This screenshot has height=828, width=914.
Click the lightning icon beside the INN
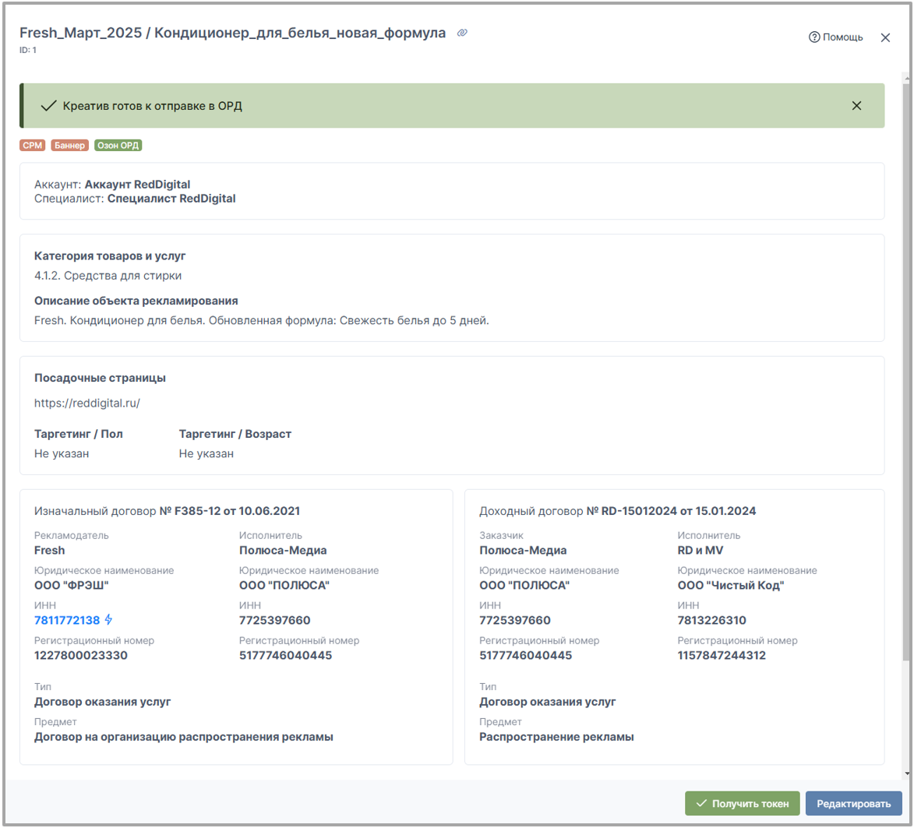point(108,619)
